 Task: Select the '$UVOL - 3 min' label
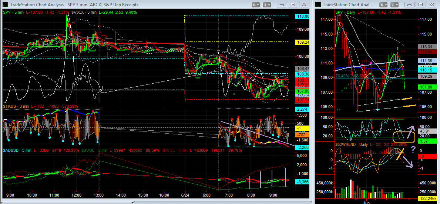pos(94,150)
